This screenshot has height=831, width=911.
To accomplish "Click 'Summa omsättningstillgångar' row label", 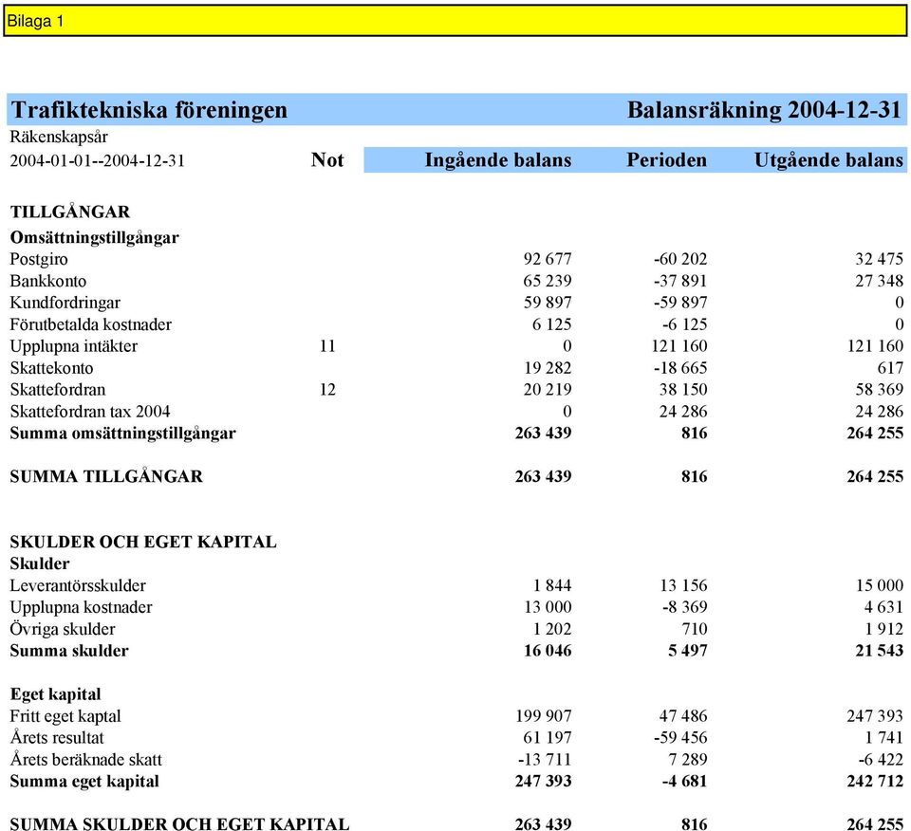I will (123, 434).
